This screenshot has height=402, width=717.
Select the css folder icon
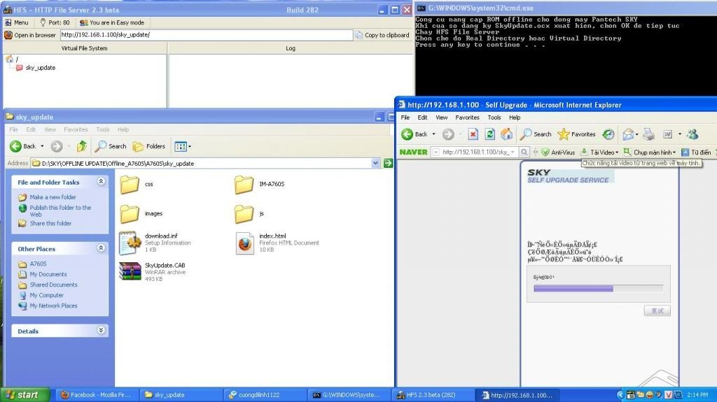click(130, 185)
